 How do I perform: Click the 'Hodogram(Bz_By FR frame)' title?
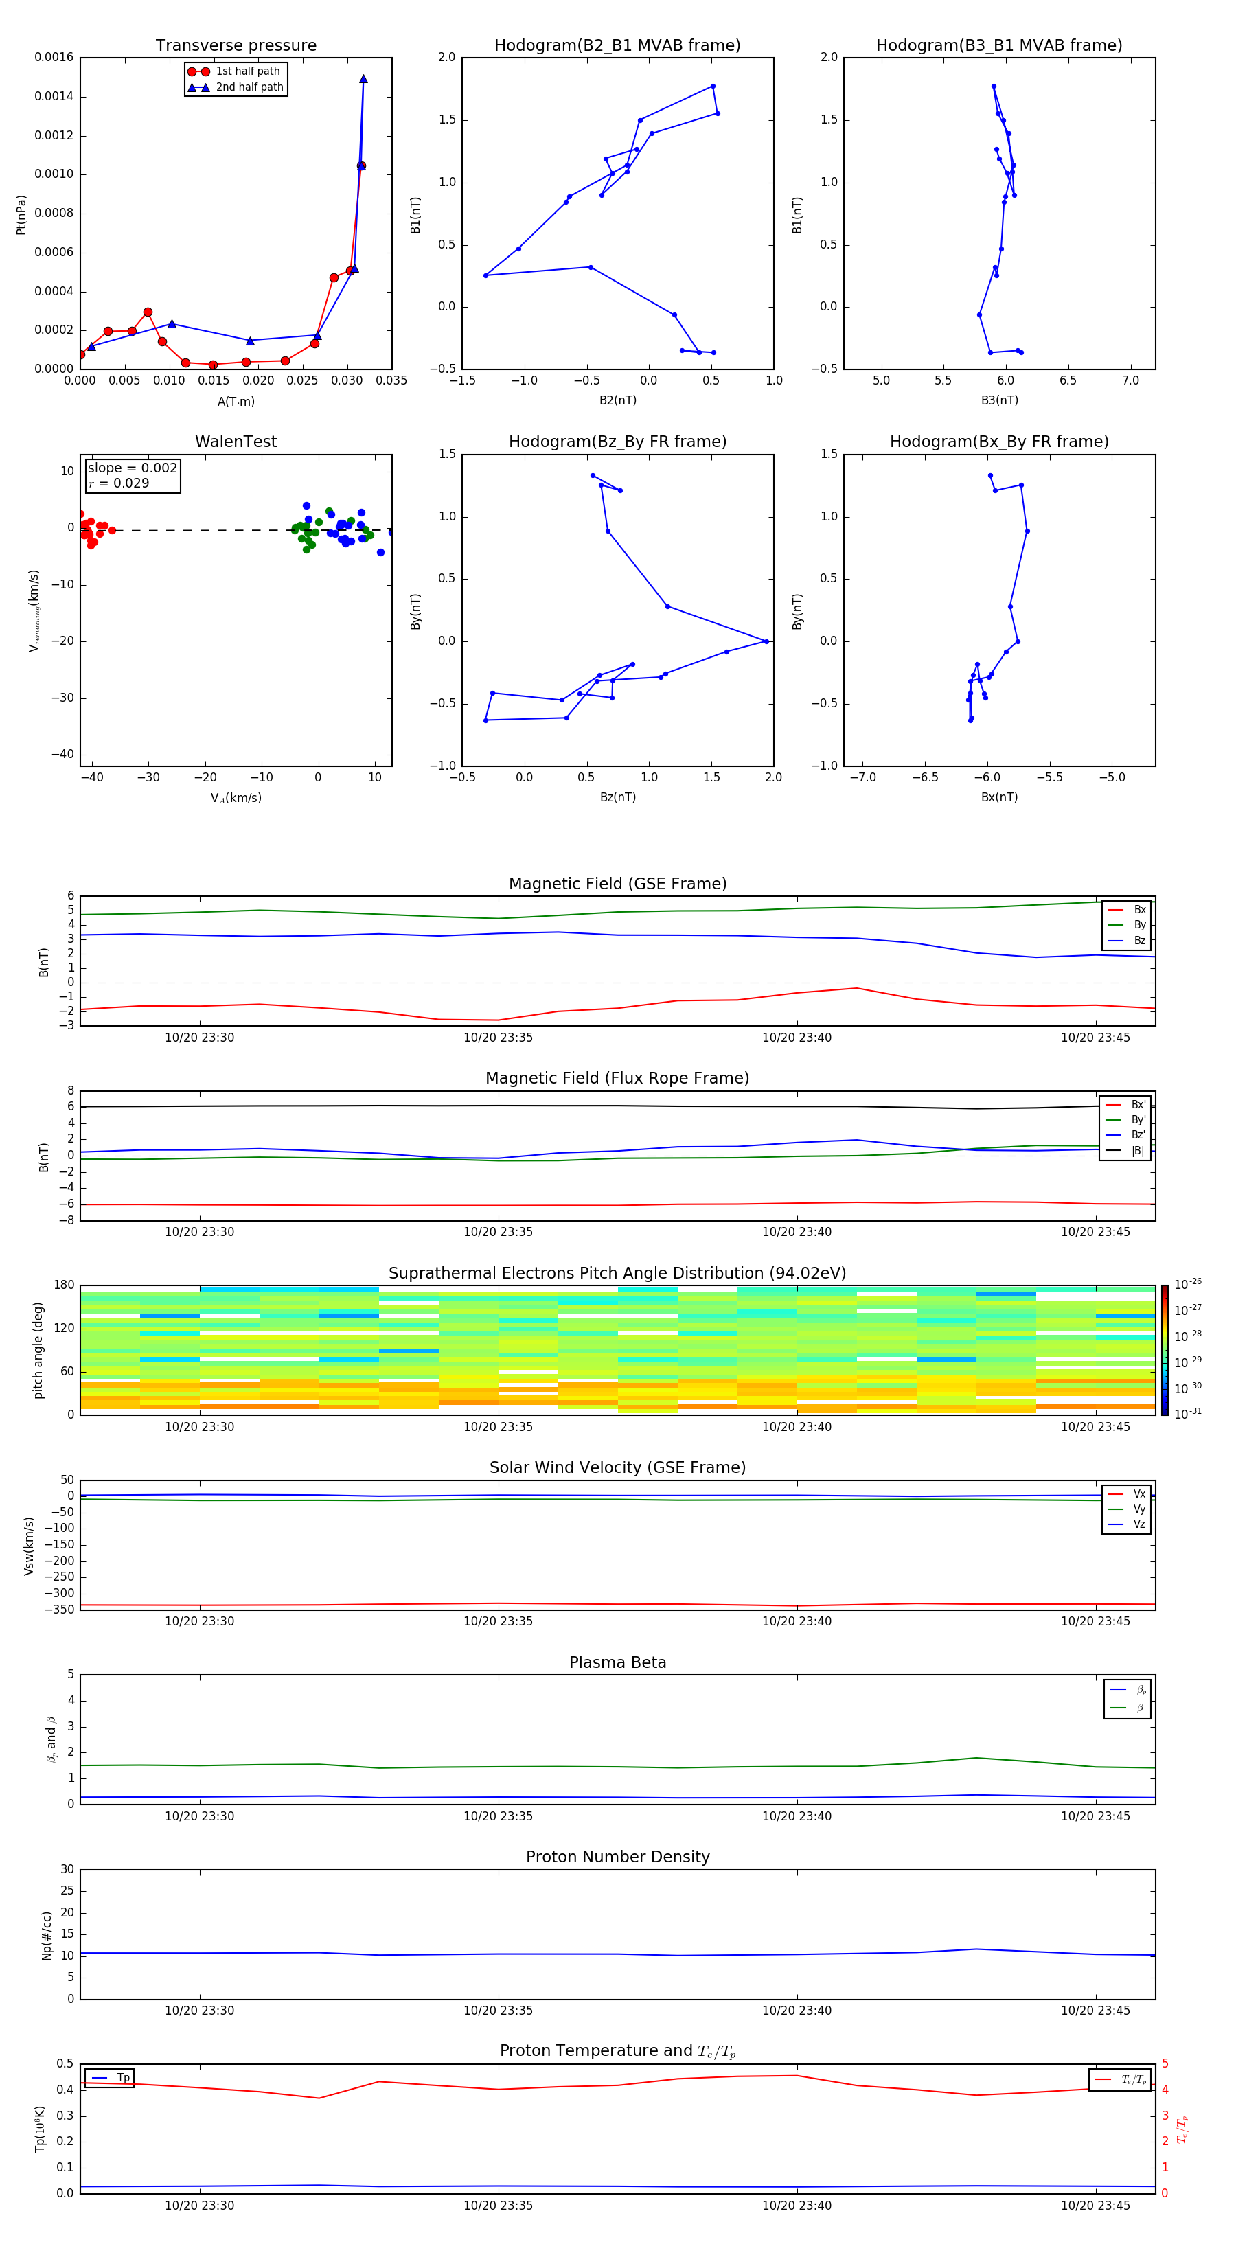click(x=617, y=442)
